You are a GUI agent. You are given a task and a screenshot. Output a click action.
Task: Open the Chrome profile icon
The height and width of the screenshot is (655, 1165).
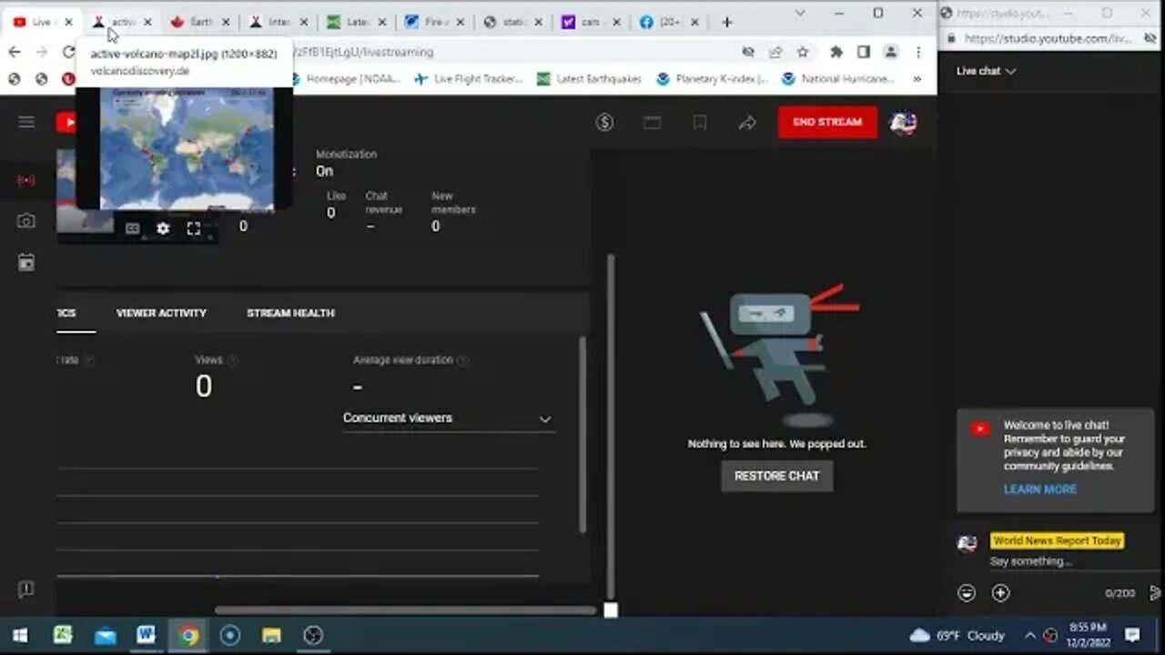[x=890, y=52]
